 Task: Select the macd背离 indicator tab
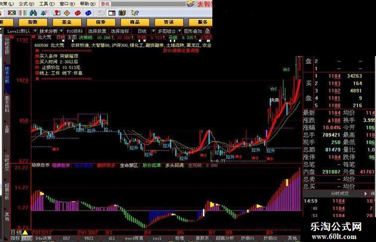(134, 238)
